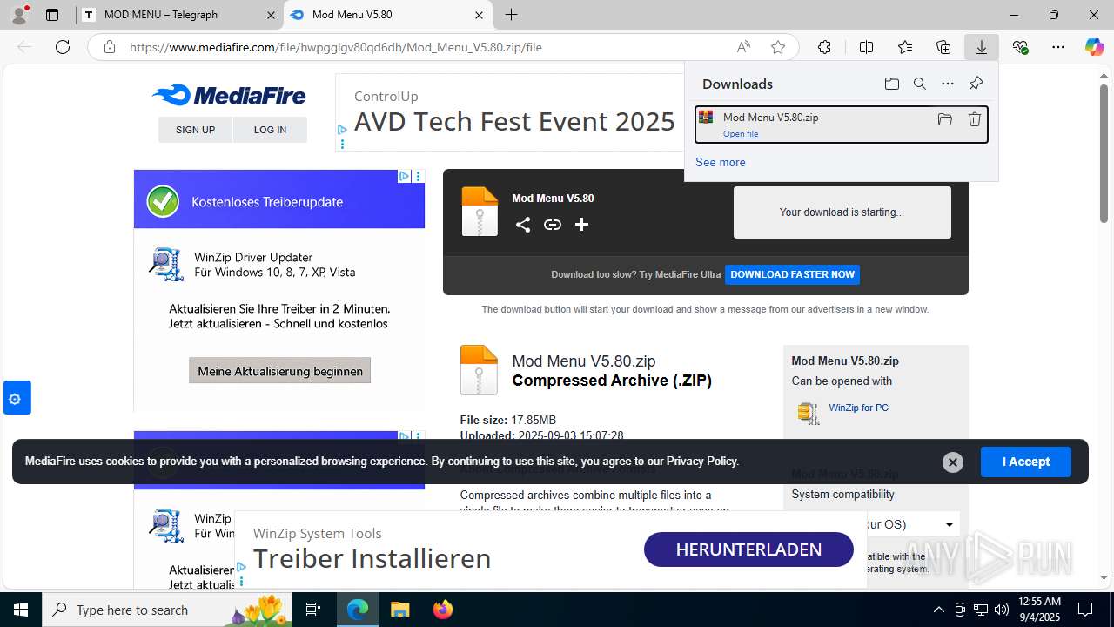Click the LOG IN button
This screenshot has width=1114, height=627.
[x=270, y=130]
